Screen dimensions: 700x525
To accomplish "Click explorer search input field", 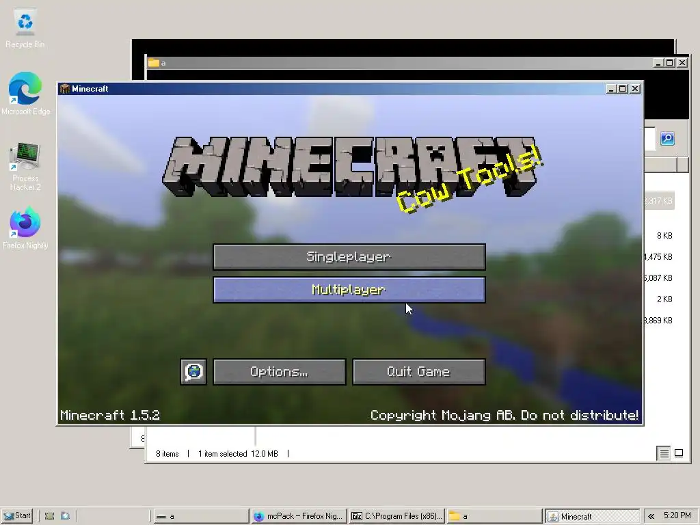I will coord(650,138).
